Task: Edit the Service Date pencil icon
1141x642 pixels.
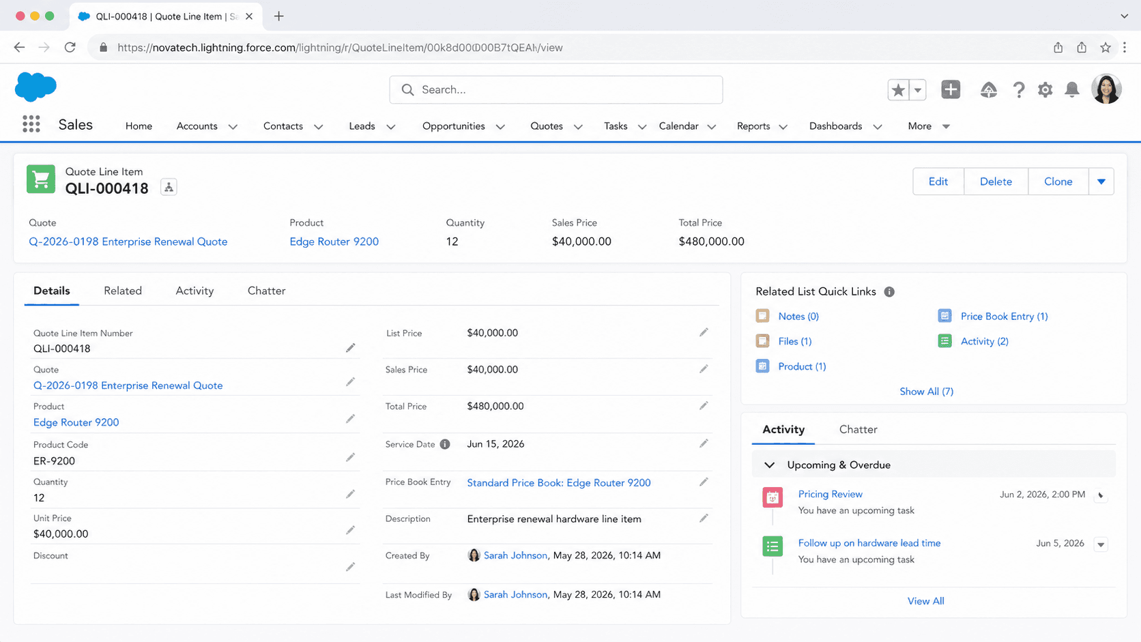Action: coord(704,443)
